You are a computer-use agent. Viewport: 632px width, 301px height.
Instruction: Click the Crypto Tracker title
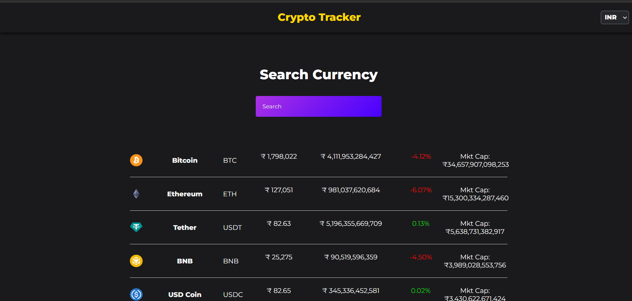[x=319, y=17]
